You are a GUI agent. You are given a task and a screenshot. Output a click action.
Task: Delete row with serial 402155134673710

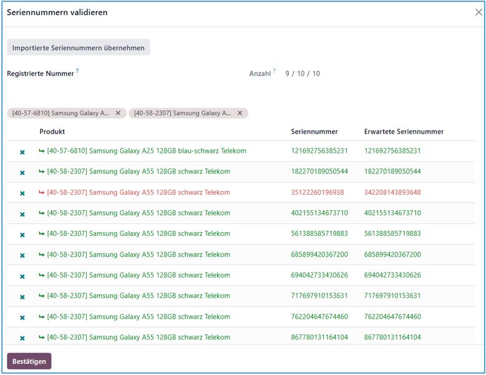coord(22,214)
